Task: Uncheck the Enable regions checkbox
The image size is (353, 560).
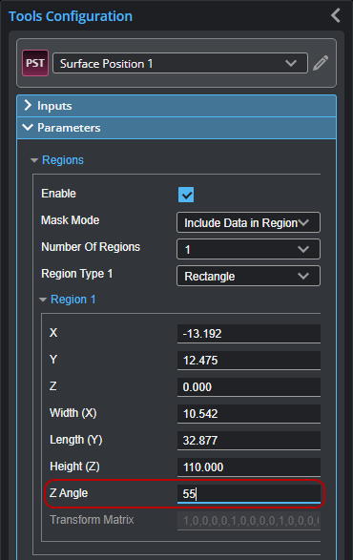Action: pos(186,195)
